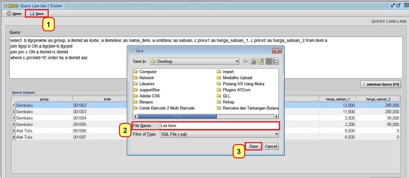Click Cancel in the Save dialog
This screenshot has width=409, height=178.
(271, 146)
